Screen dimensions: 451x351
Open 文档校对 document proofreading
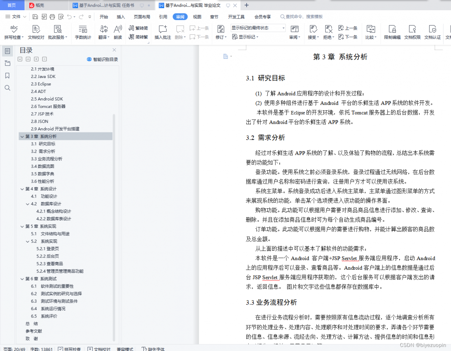pos(36,32)
